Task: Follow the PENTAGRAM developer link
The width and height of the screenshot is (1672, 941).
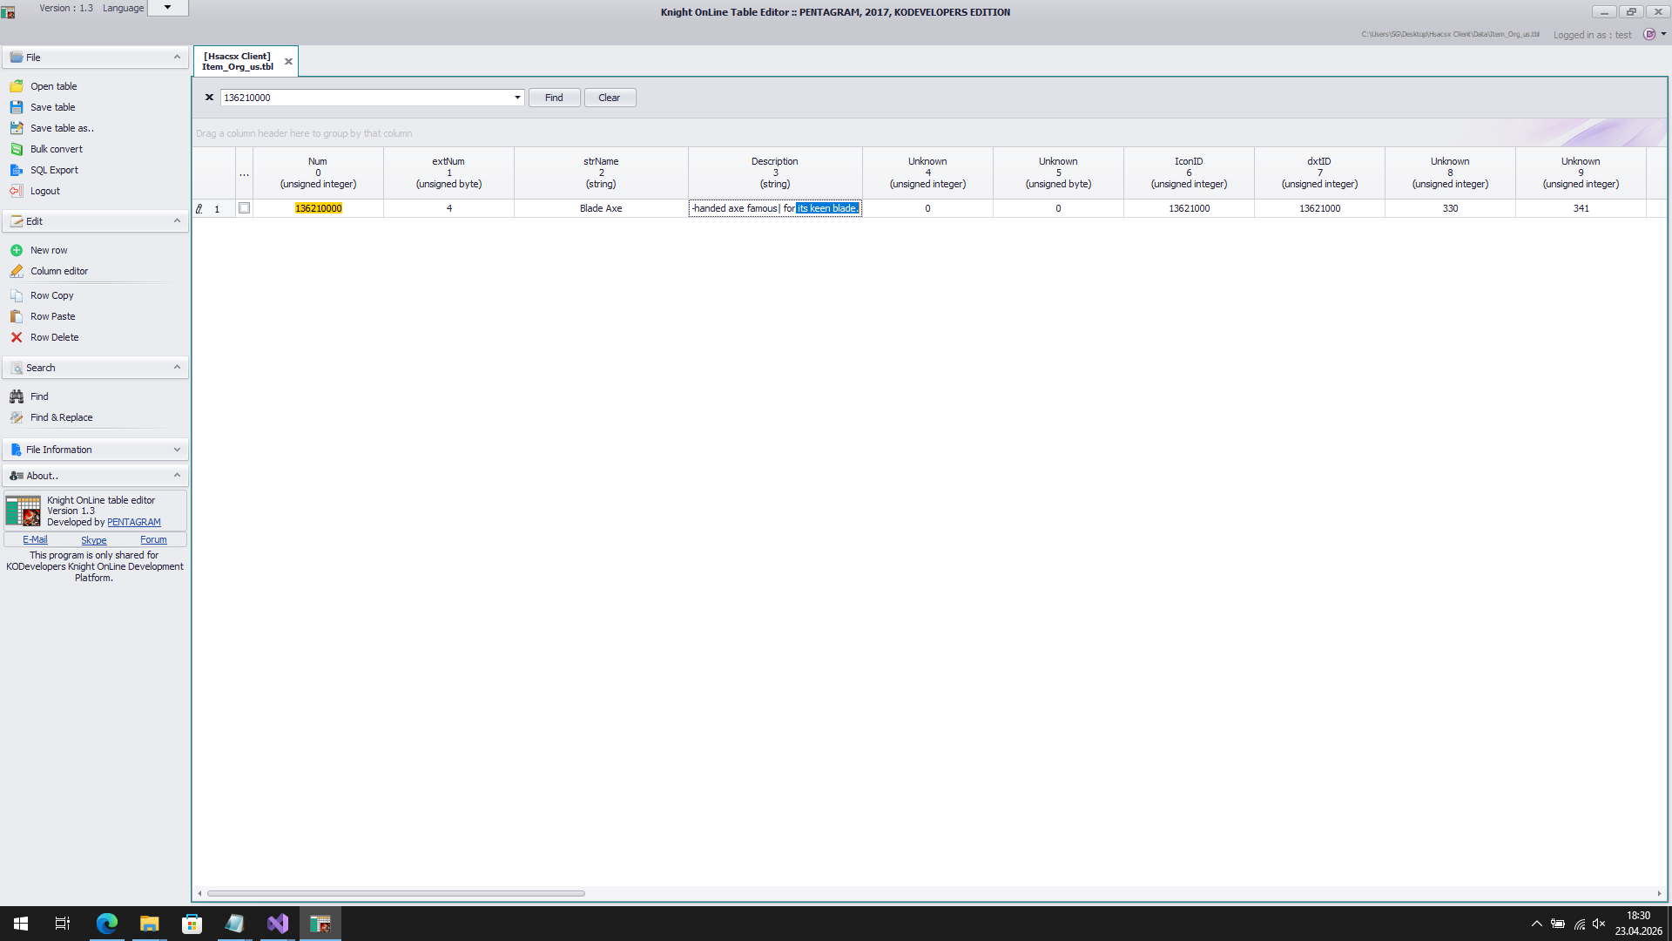Action: 134,523
